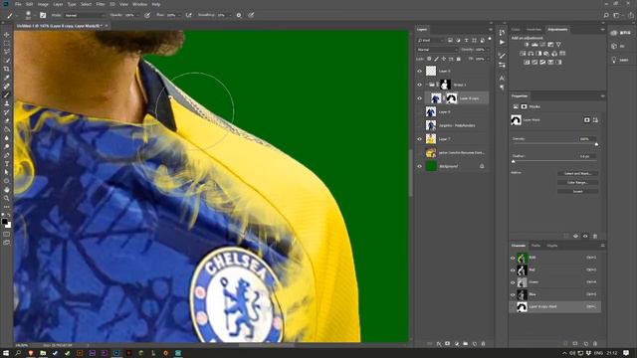Delete layer using Layers panel trash icon
The width and height of the screenshot is (637, 358).
coord(483,344)
